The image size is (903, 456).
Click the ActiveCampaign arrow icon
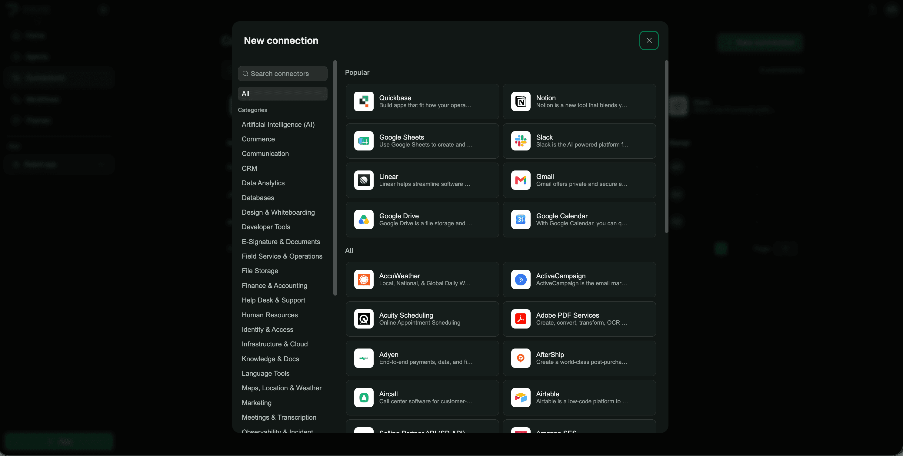click(x=521, y=279)
